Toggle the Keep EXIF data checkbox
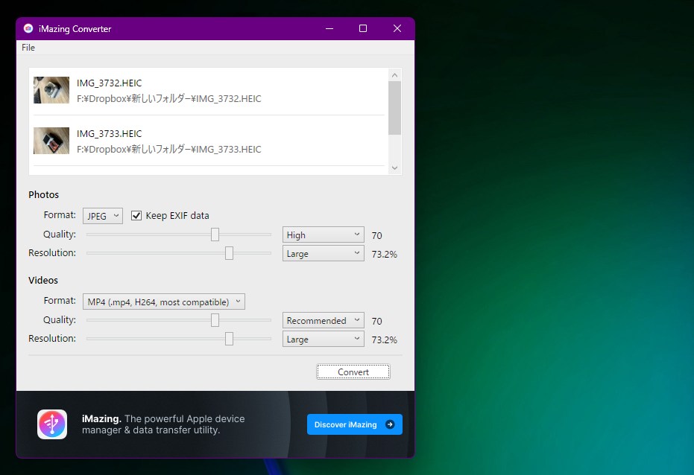694x475 pixels. pos(136,216)
